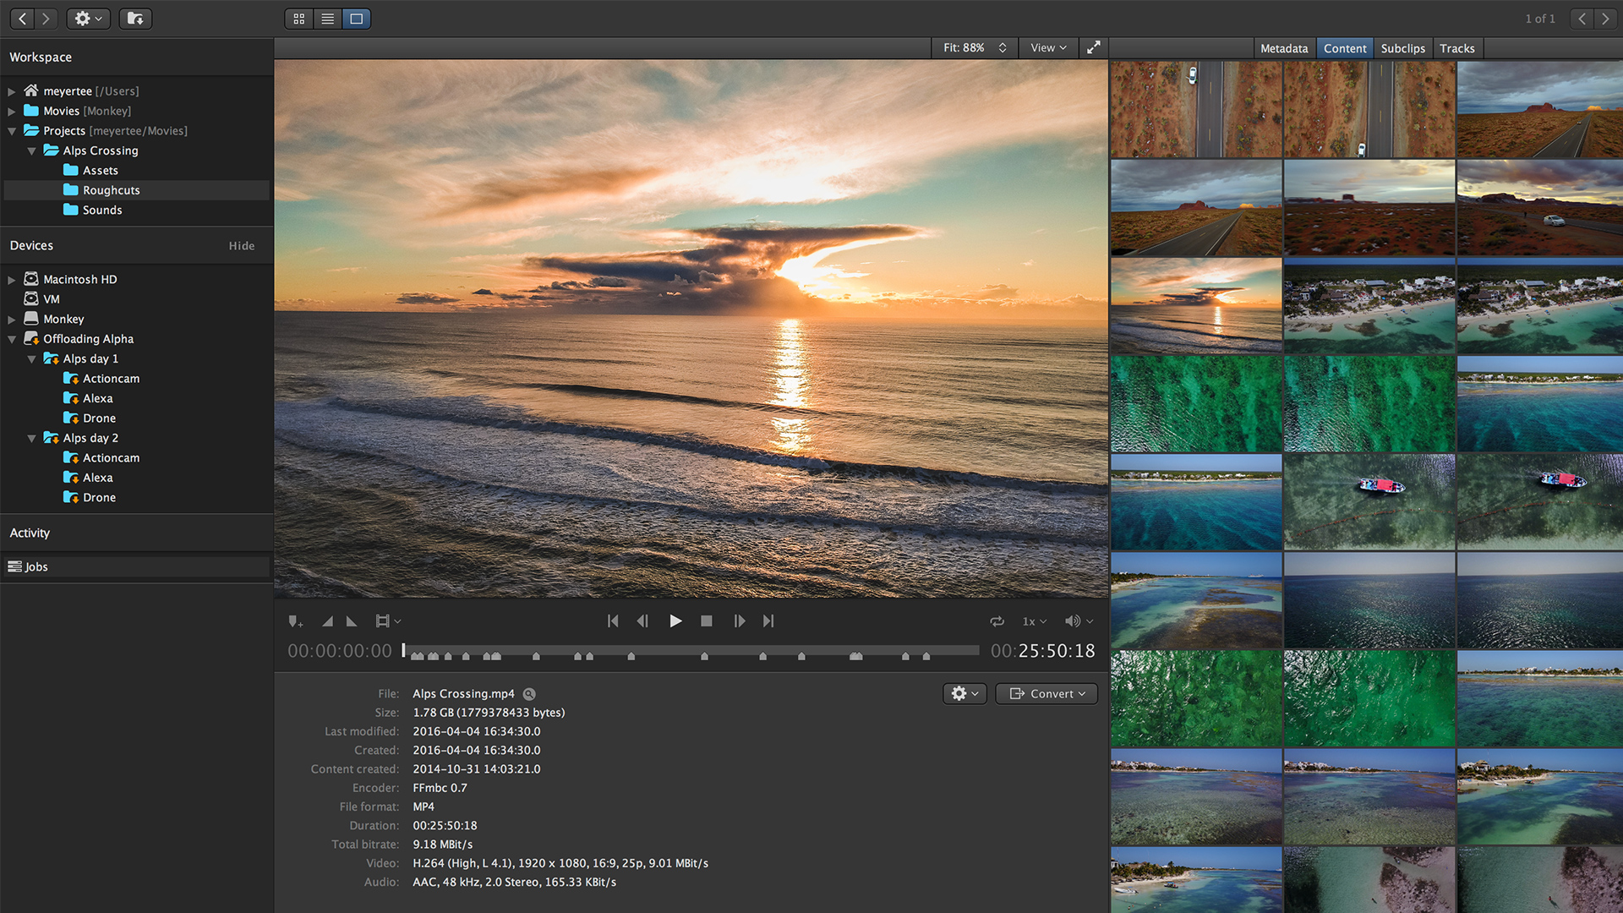
Task: Switch to the Tracks tab
Action: 1457,48
